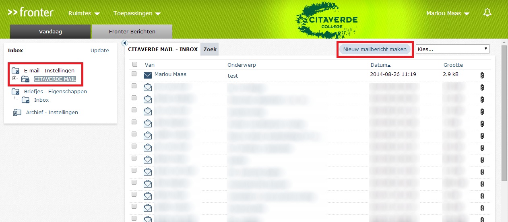Sort by the Datum column

point(380,65)
